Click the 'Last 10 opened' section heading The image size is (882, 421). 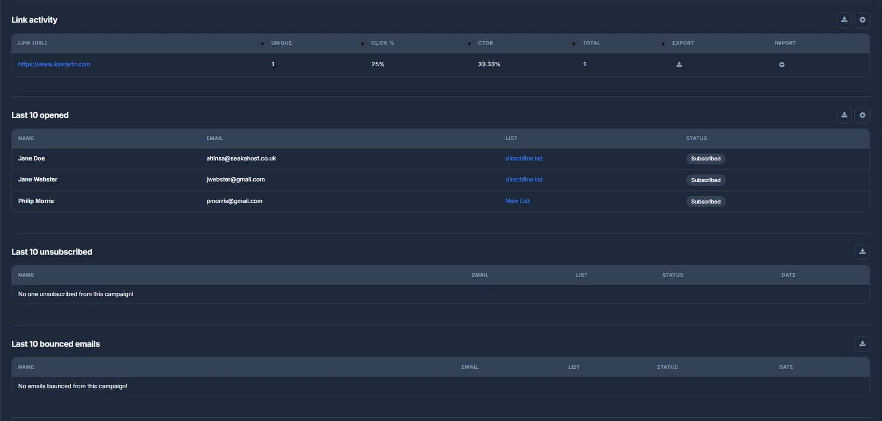(40, 115)
